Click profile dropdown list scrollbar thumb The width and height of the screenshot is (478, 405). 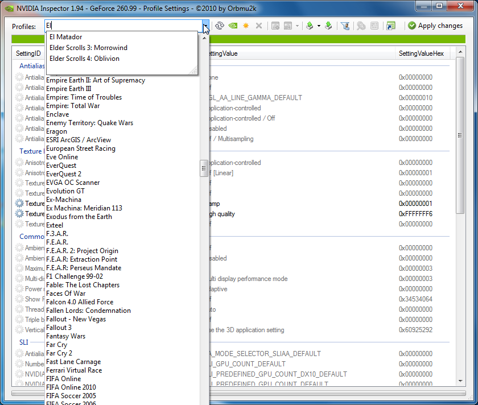(x=204, y=168)
